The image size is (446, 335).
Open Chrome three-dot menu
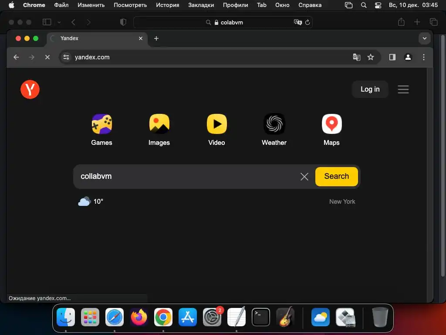pos(423,57)
